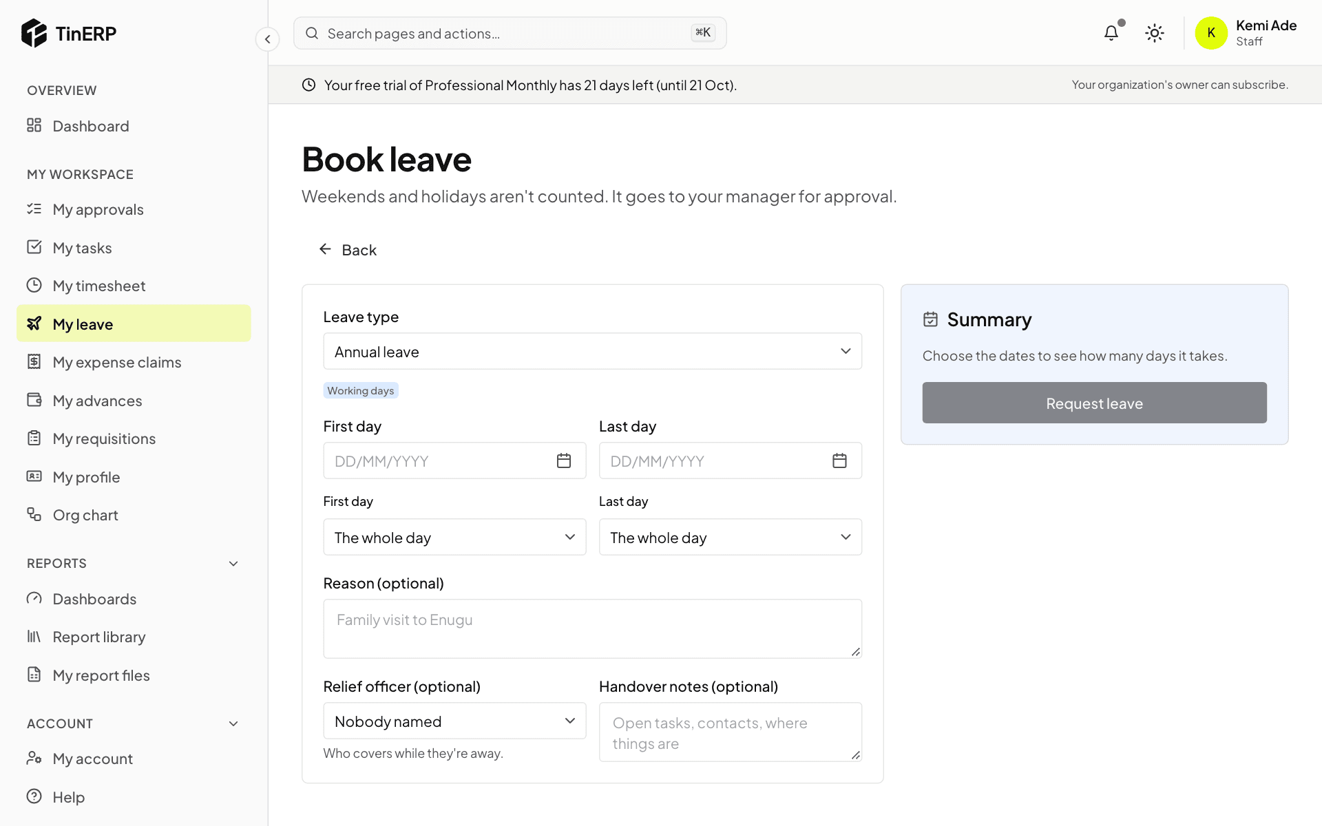
Task: Open Report library
Action: coord(134,637)
